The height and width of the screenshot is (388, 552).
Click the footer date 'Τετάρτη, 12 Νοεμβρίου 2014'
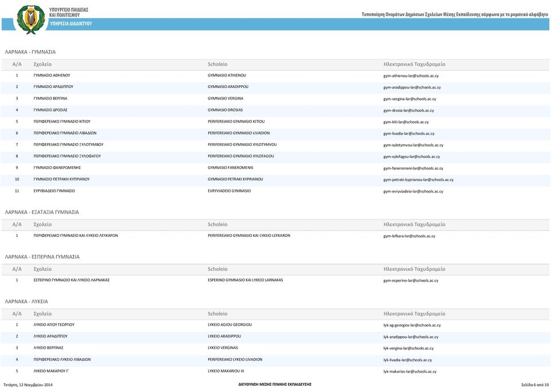(28, 385)
